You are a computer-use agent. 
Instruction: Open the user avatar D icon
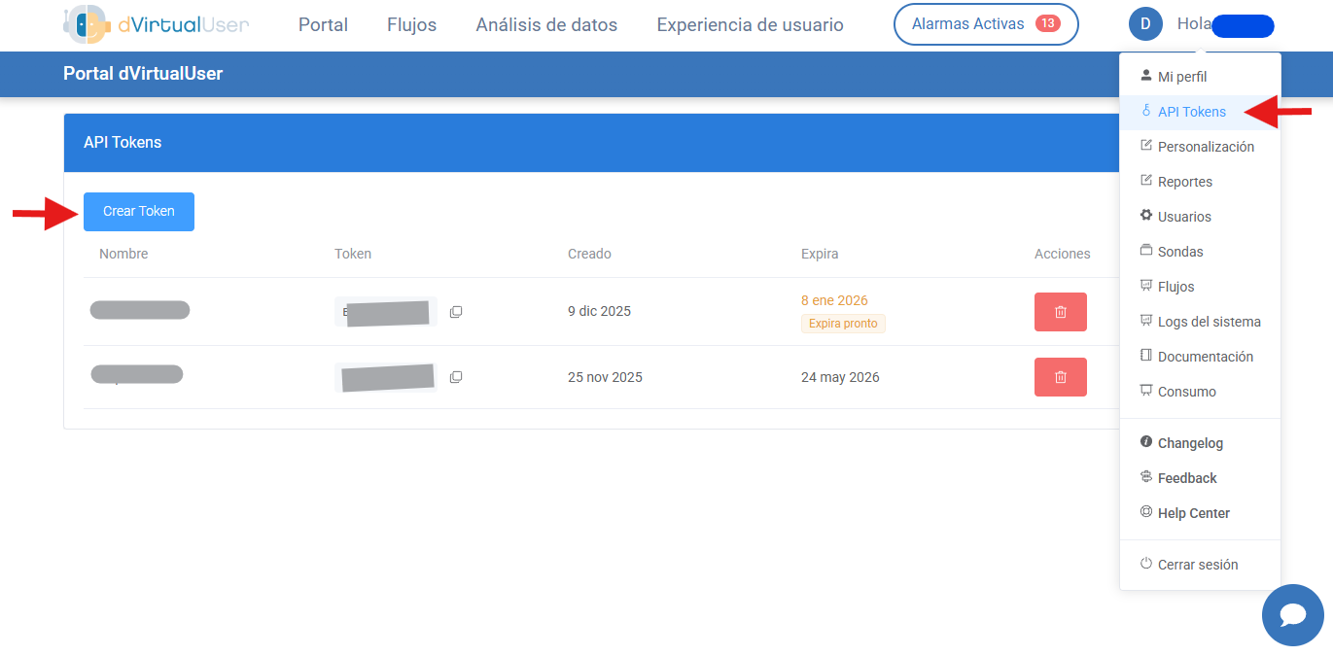1145,24
